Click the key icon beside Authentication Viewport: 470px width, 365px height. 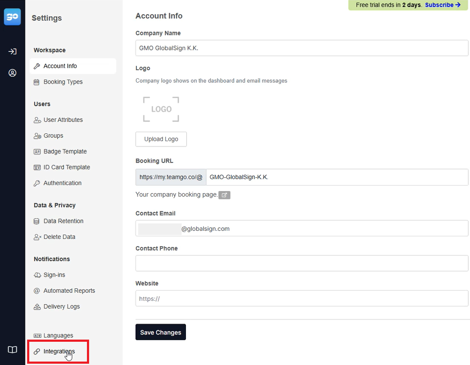tap(37, 183)
